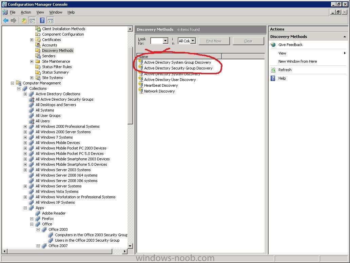Toggle the Show/Hide Console Tree icon
The width and height of the screenshot is (350, 263).
(x=32, y=21)
